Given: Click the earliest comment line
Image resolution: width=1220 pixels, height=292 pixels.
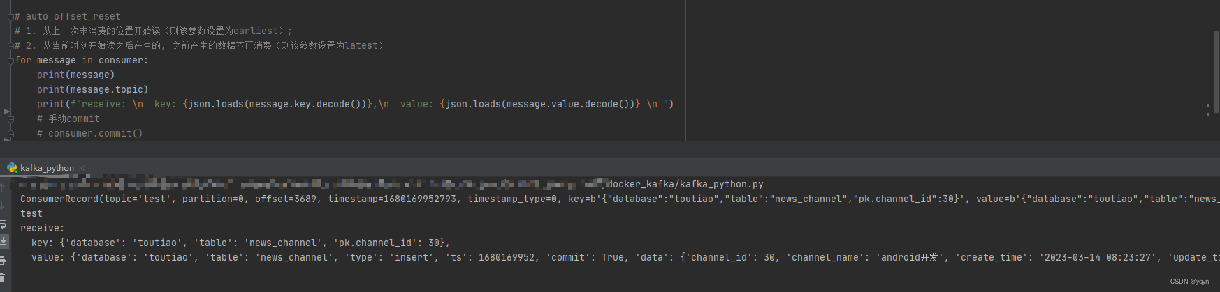Looking at the screenshot, I should pos(154,31).
